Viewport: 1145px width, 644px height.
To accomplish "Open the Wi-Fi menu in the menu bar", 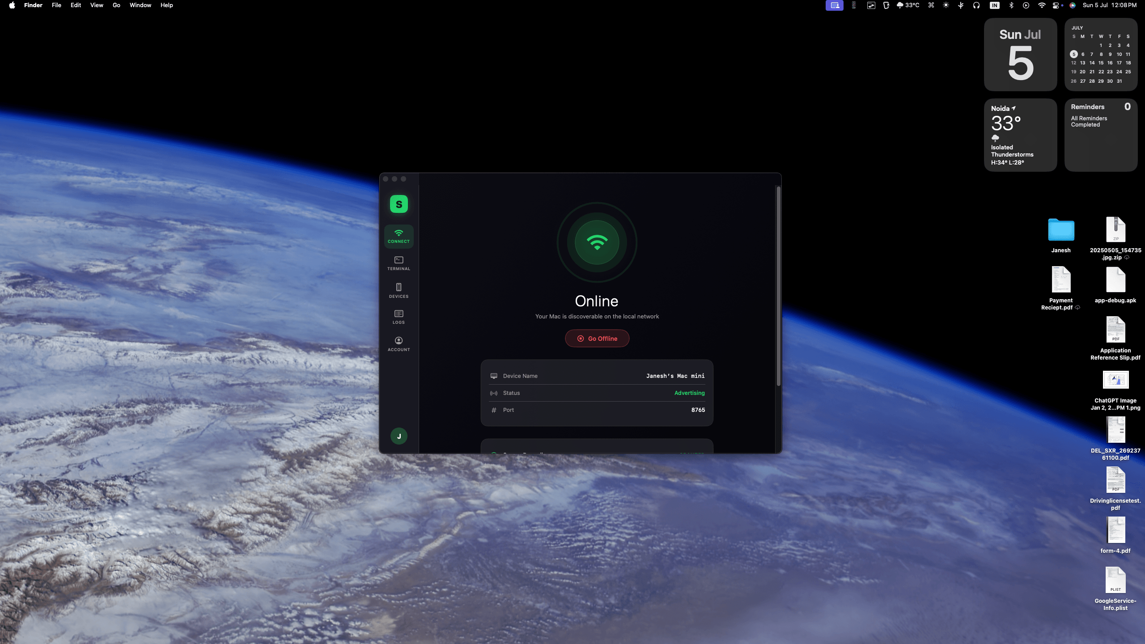I will [x=1042, y=5].
